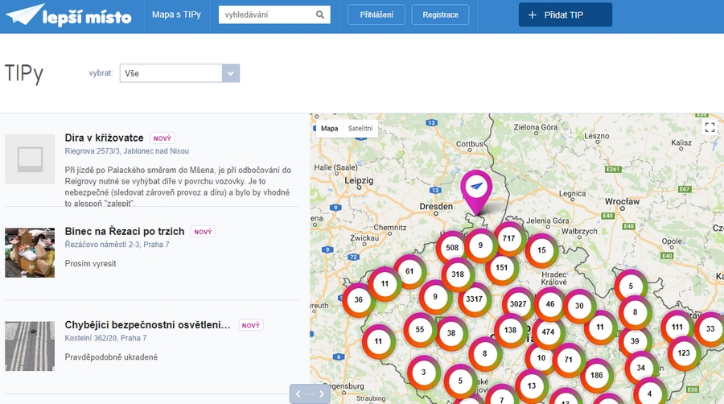Click the Wrocław label on the map
The image size is (724, 404).
point(622,201)
